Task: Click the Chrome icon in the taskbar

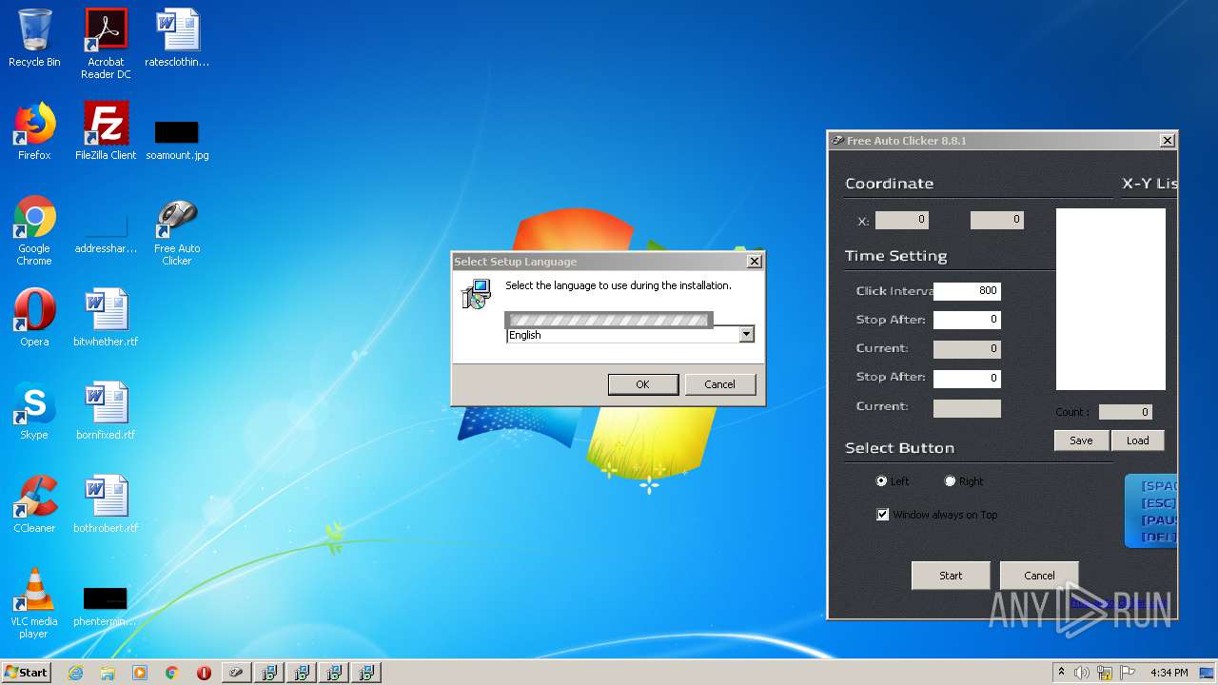Action: [172, 673]
